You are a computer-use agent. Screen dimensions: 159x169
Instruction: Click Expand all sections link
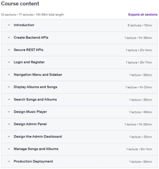[x=143, y=15]
